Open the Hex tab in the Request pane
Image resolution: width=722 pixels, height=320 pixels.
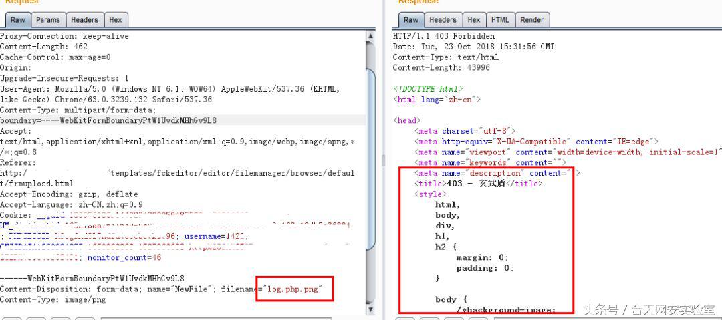(116, 20)
